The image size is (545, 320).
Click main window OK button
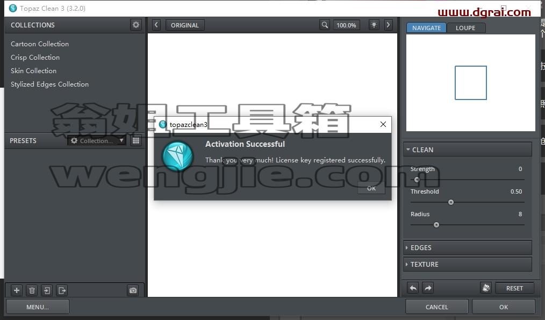coord(503,307)
